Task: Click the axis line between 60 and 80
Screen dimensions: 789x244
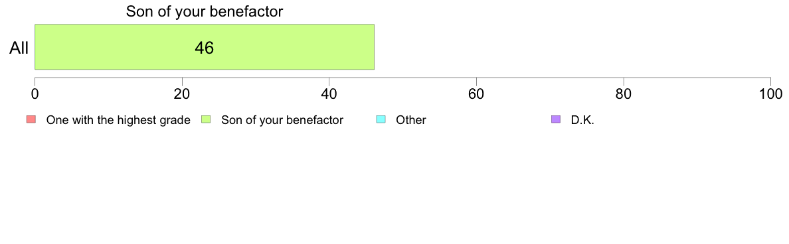Action: (x=550, y=78)
